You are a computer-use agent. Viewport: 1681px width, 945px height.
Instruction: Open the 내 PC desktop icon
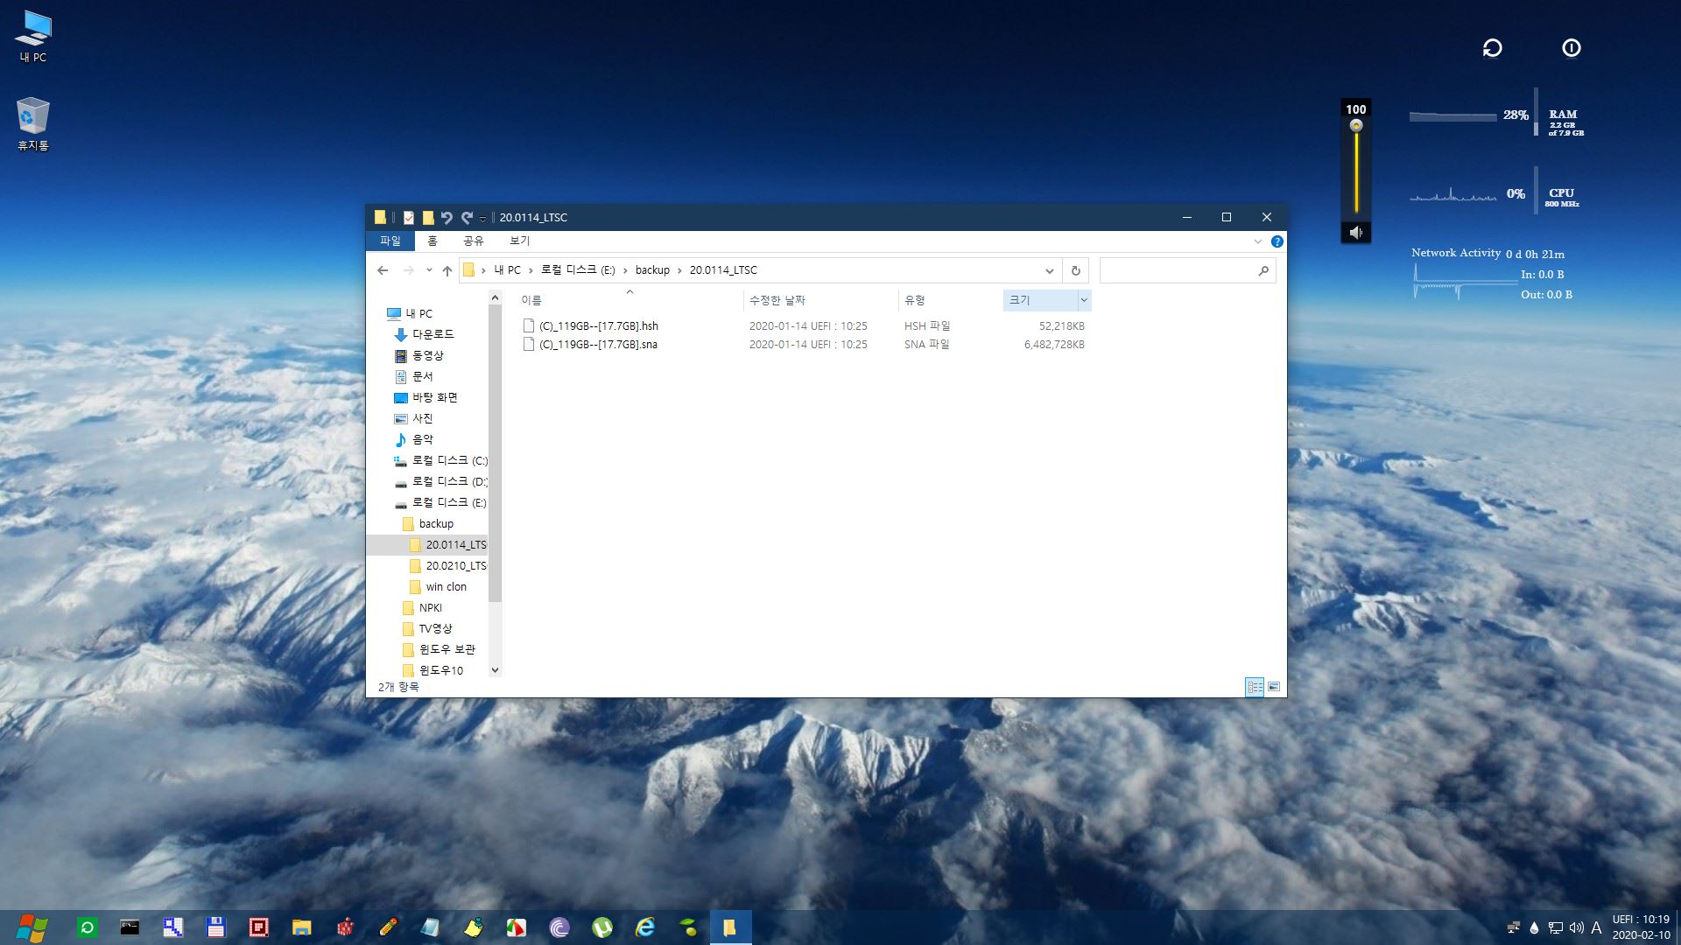(33, 37)
